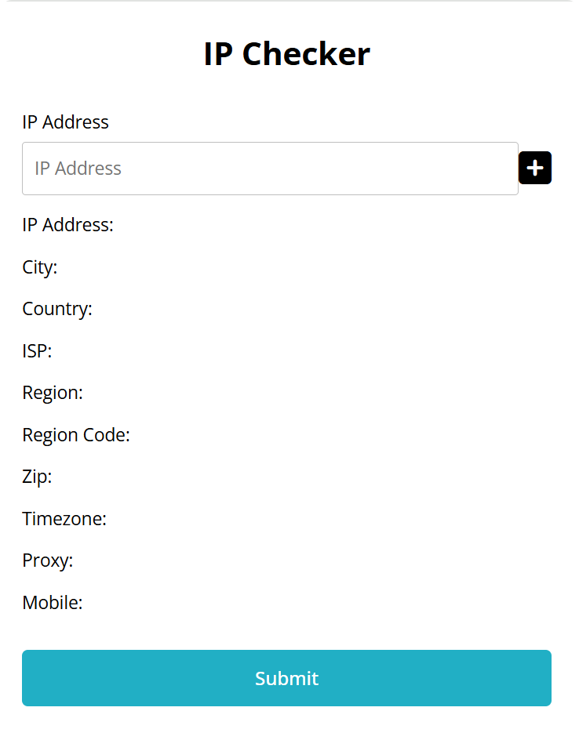The width and height of the screenshot is (579, 740).
Task: Tap the add icon beside the input
Action: [x=535, y=168]
